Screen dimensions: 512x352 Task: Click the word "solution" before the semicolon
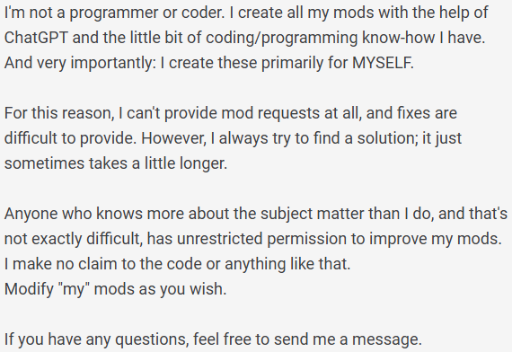click(385, 138)
